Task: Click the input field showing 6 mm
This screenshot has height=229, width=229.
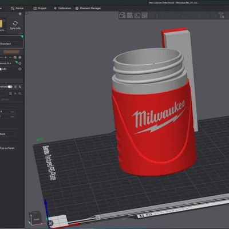Action: [x=7, y=112]
